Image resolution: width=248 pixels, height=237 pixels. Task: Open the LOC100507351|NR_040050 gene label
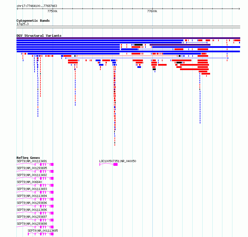coord(118,161)
